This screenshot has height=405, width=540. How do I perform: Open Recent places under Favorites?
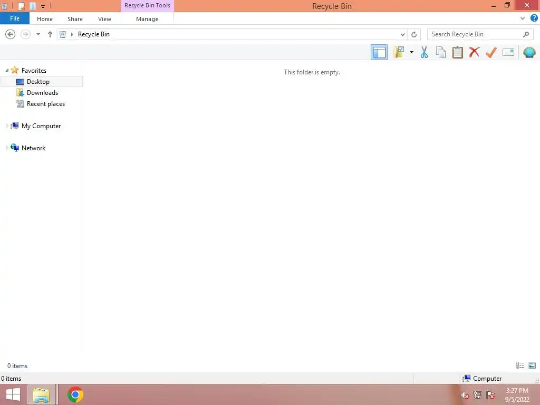46,104
